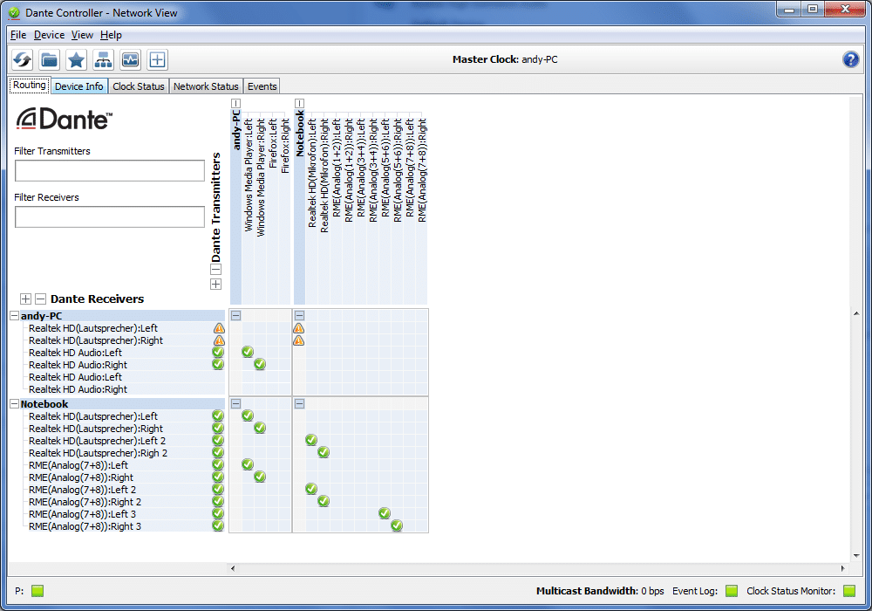Expand all Dante Receivers with plus button
872x611 pixels.
(26, 299)
